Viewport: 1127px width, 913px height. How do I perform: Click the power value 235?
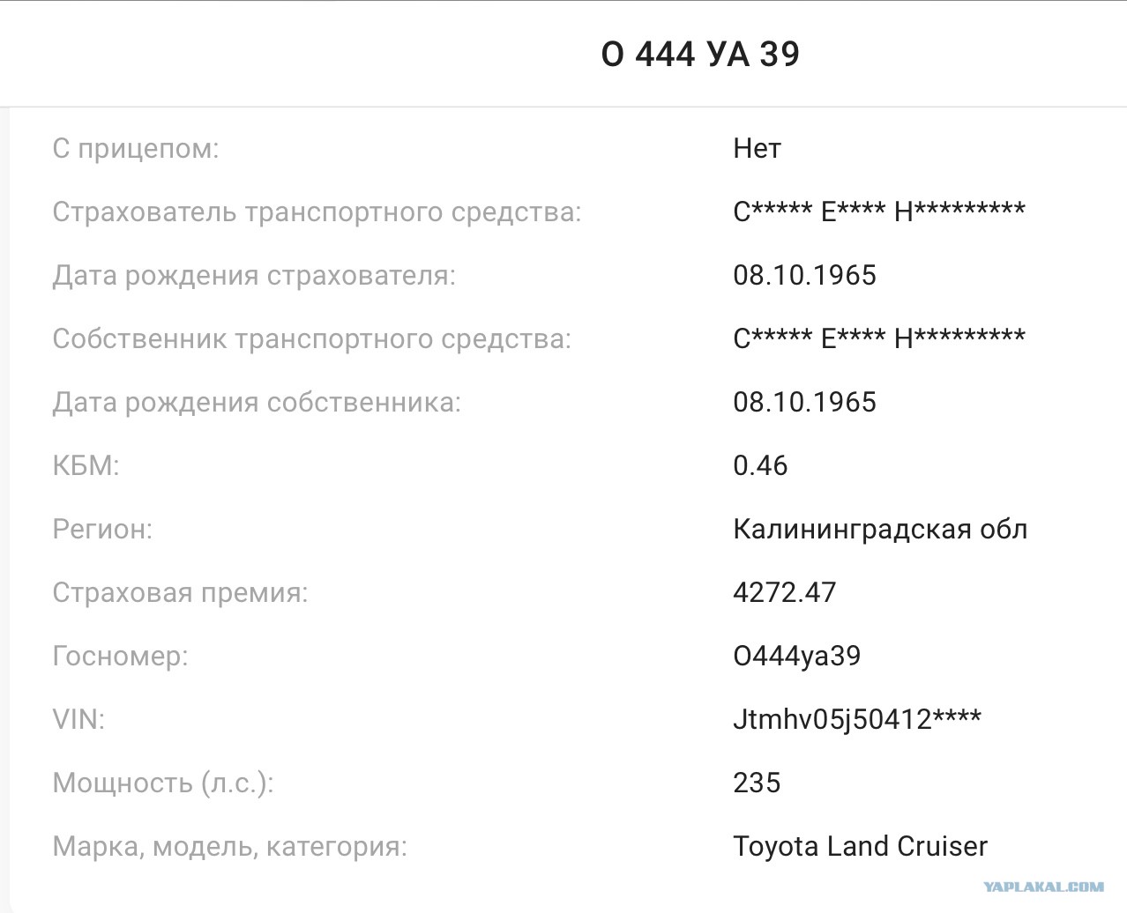(757, 783)
